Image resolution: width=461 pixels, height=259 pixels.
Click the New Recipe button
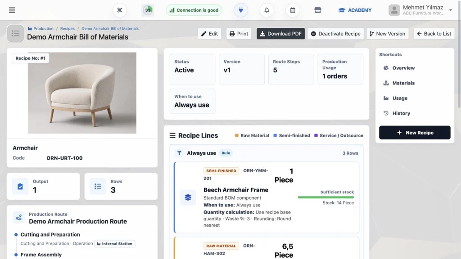tap(415, 133)
